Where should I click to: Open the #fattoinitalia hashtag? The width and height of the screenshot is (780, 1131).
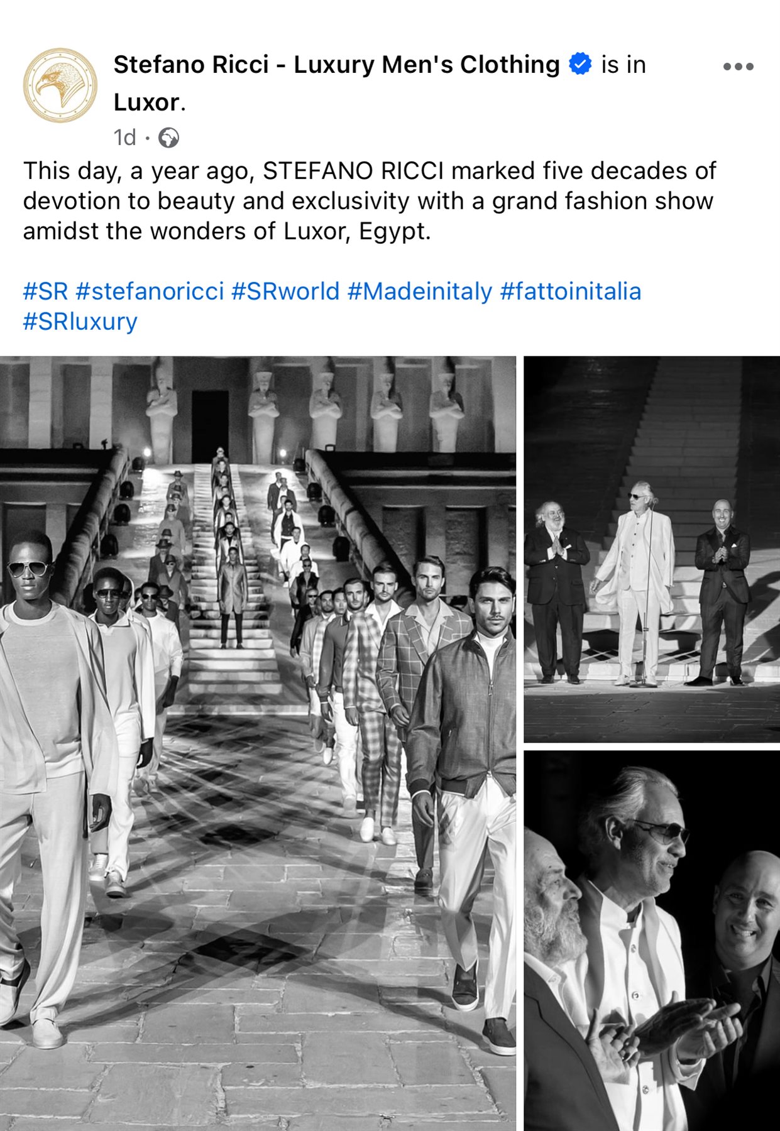pos(571,292)
